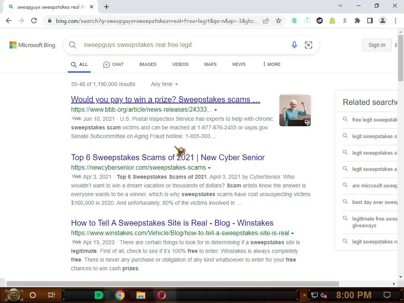Click the dark round extension icon
This screenshot has width=404, height=303.
pos(320,21)
